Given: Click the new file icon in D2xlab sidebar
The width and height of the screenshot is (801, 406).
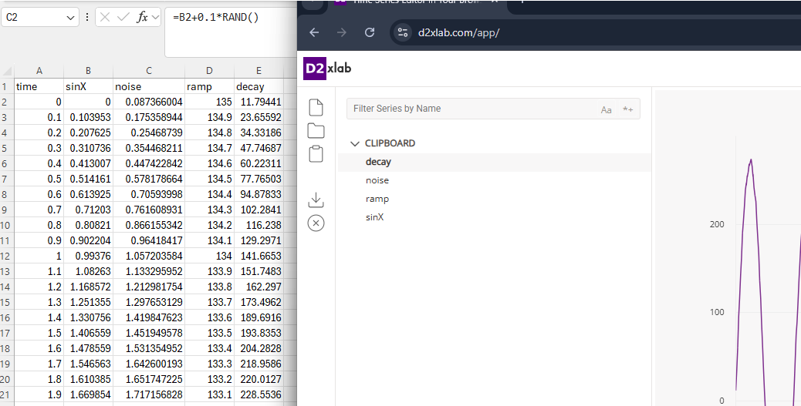Looking at the screenshot, I should (316, 108).
